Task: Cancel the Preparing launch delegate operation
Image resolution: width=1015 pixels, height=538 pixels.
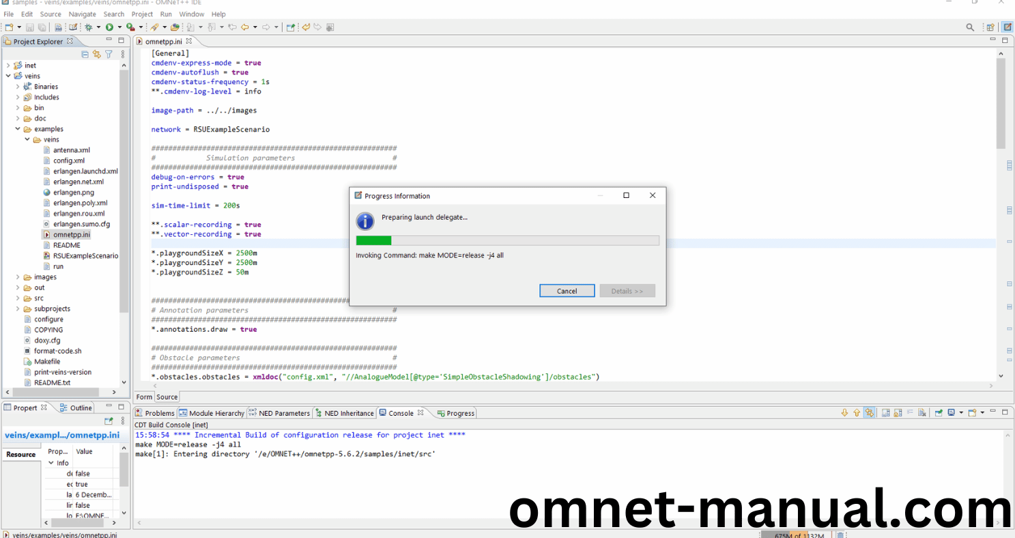Action: tap(567, 290)
